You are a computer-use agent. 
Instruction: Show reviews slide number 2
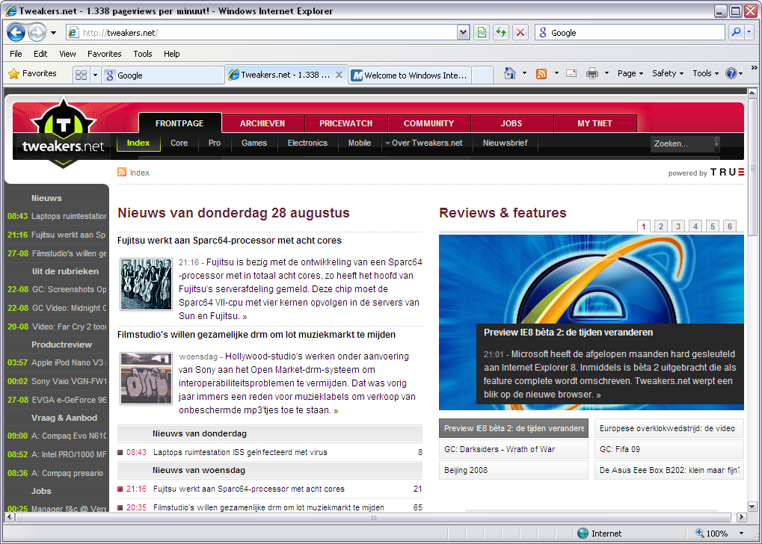(x=661, y=226)
